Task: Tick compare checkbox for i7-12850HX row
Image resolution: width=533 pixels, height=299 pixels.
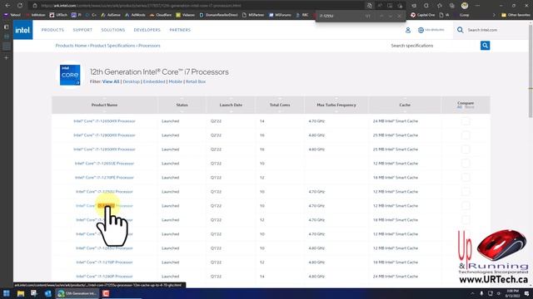Action: [466, 149]
